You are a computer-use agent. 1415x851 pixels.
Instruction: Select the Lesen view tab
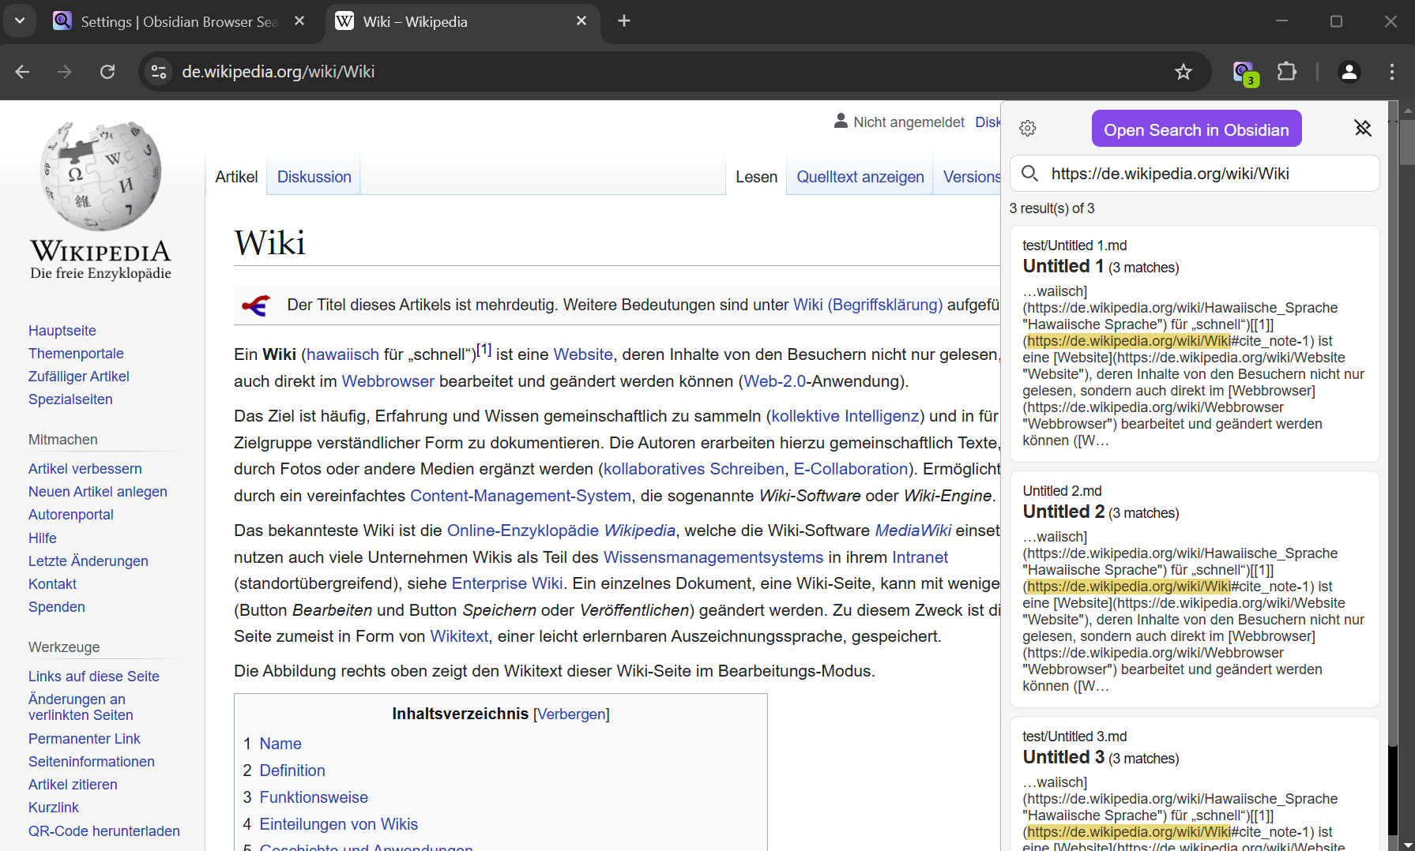[756, 177]
